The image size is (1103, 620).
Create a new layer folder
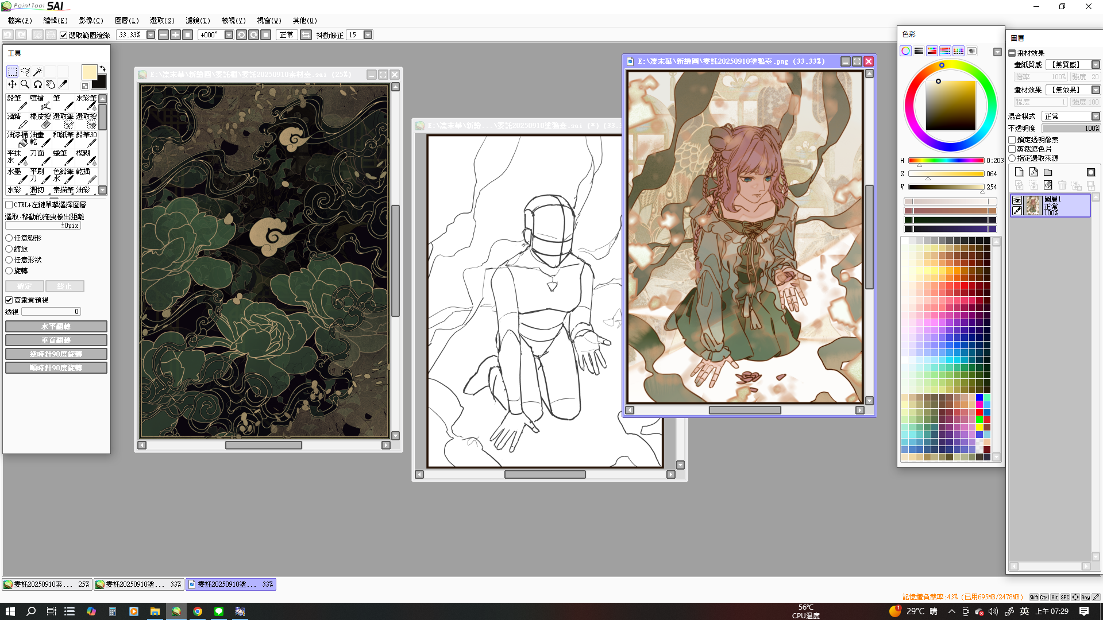coord(1048,172)
